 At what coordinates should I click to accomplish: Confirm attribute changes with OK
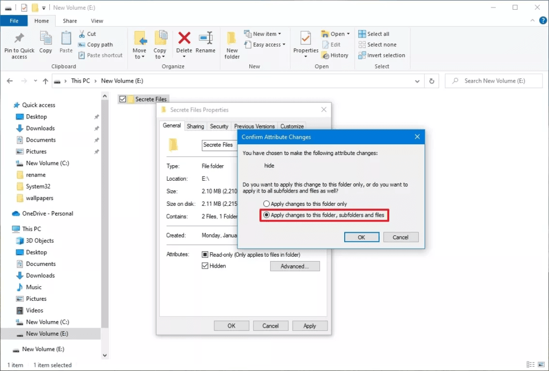[361, 237]
